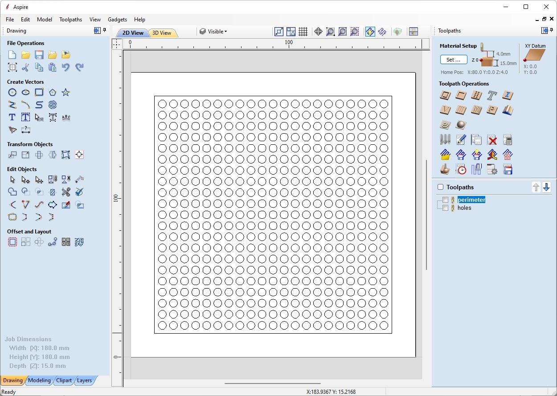Switch to the 3D View tab
Image resolution: width=557 pixels, height=396 pixels.
(x=162, y=33)
